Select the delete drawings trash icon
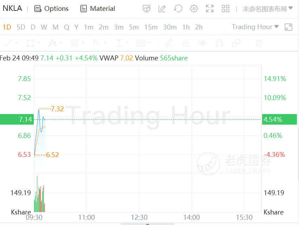This screenshot has height=225, width=299. click(259, 43)
